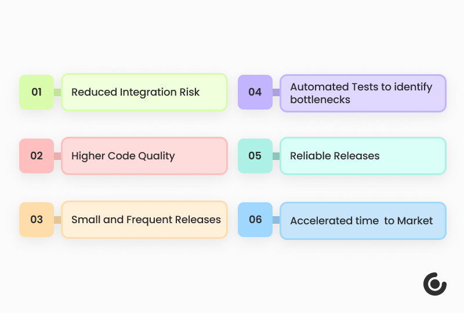Click connector between 03 and Small Frequent Releases
464x313 pixels.
(x=57, y=220)
